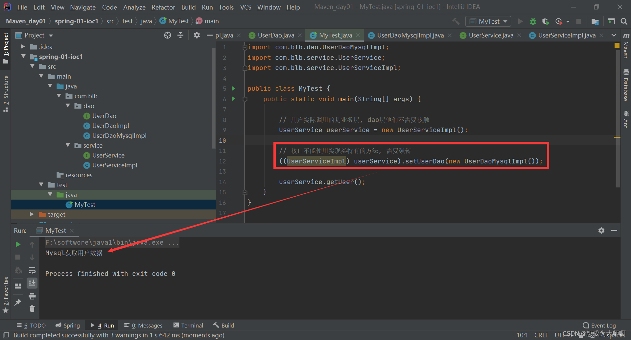Screen dimensions: 631x340
Task: Switch to UserDao.java editor tab
Action: 276,35
